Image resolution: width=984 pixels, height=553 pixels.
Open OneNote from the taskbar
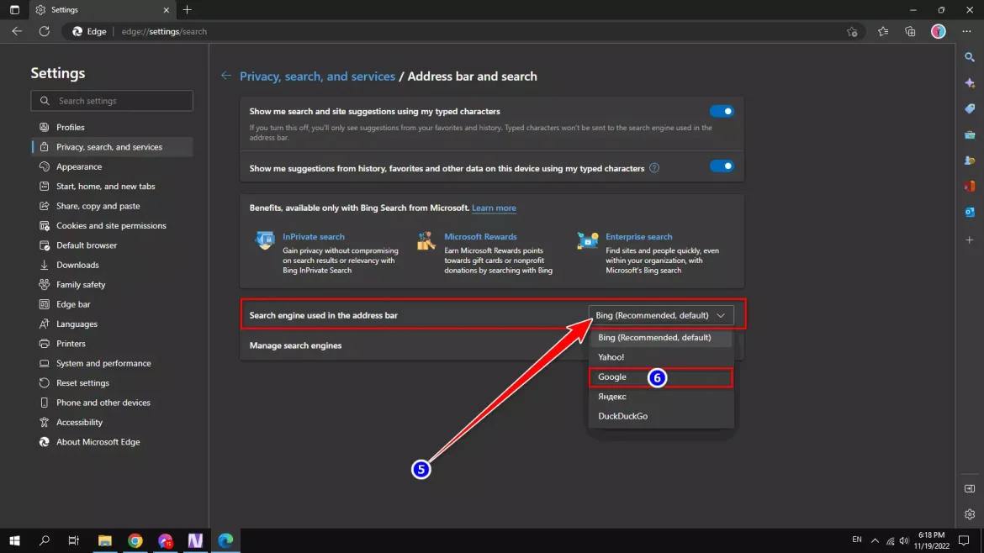coord(195,540)
